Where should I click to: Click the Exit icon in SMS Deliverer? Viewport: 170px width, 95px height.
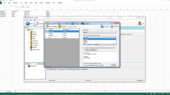(x=140, y=23)
